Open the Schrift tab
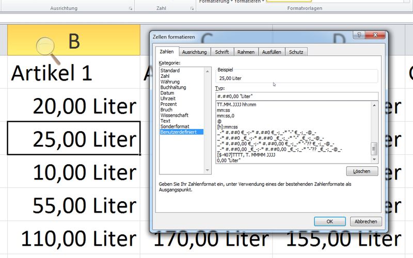 coord(222,52)
